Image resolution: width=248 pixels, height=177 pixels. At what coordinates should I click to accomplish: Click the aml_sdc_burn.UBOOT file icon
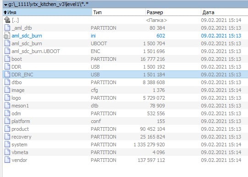(x=7, y=51)
